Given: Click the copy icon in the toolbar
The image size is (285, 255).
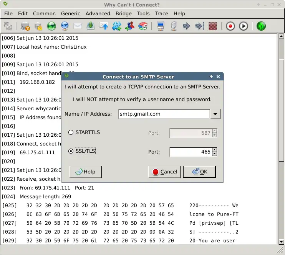Looking at the screenshot, I should (8, 26).
